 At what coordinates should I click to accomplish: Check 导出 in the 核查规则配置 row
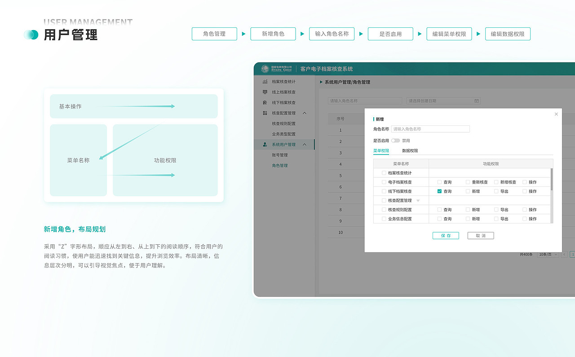click(496, 210)
